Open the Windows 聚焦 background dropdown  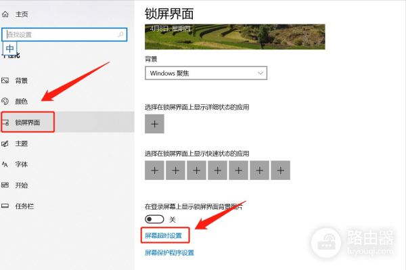click(x=206, y=73)
